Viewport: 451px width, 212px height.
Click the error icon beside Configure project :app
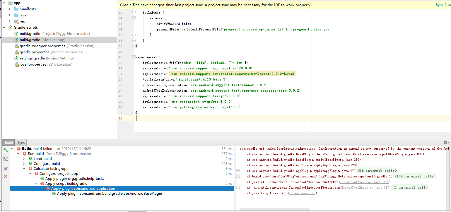click(36, 174)
